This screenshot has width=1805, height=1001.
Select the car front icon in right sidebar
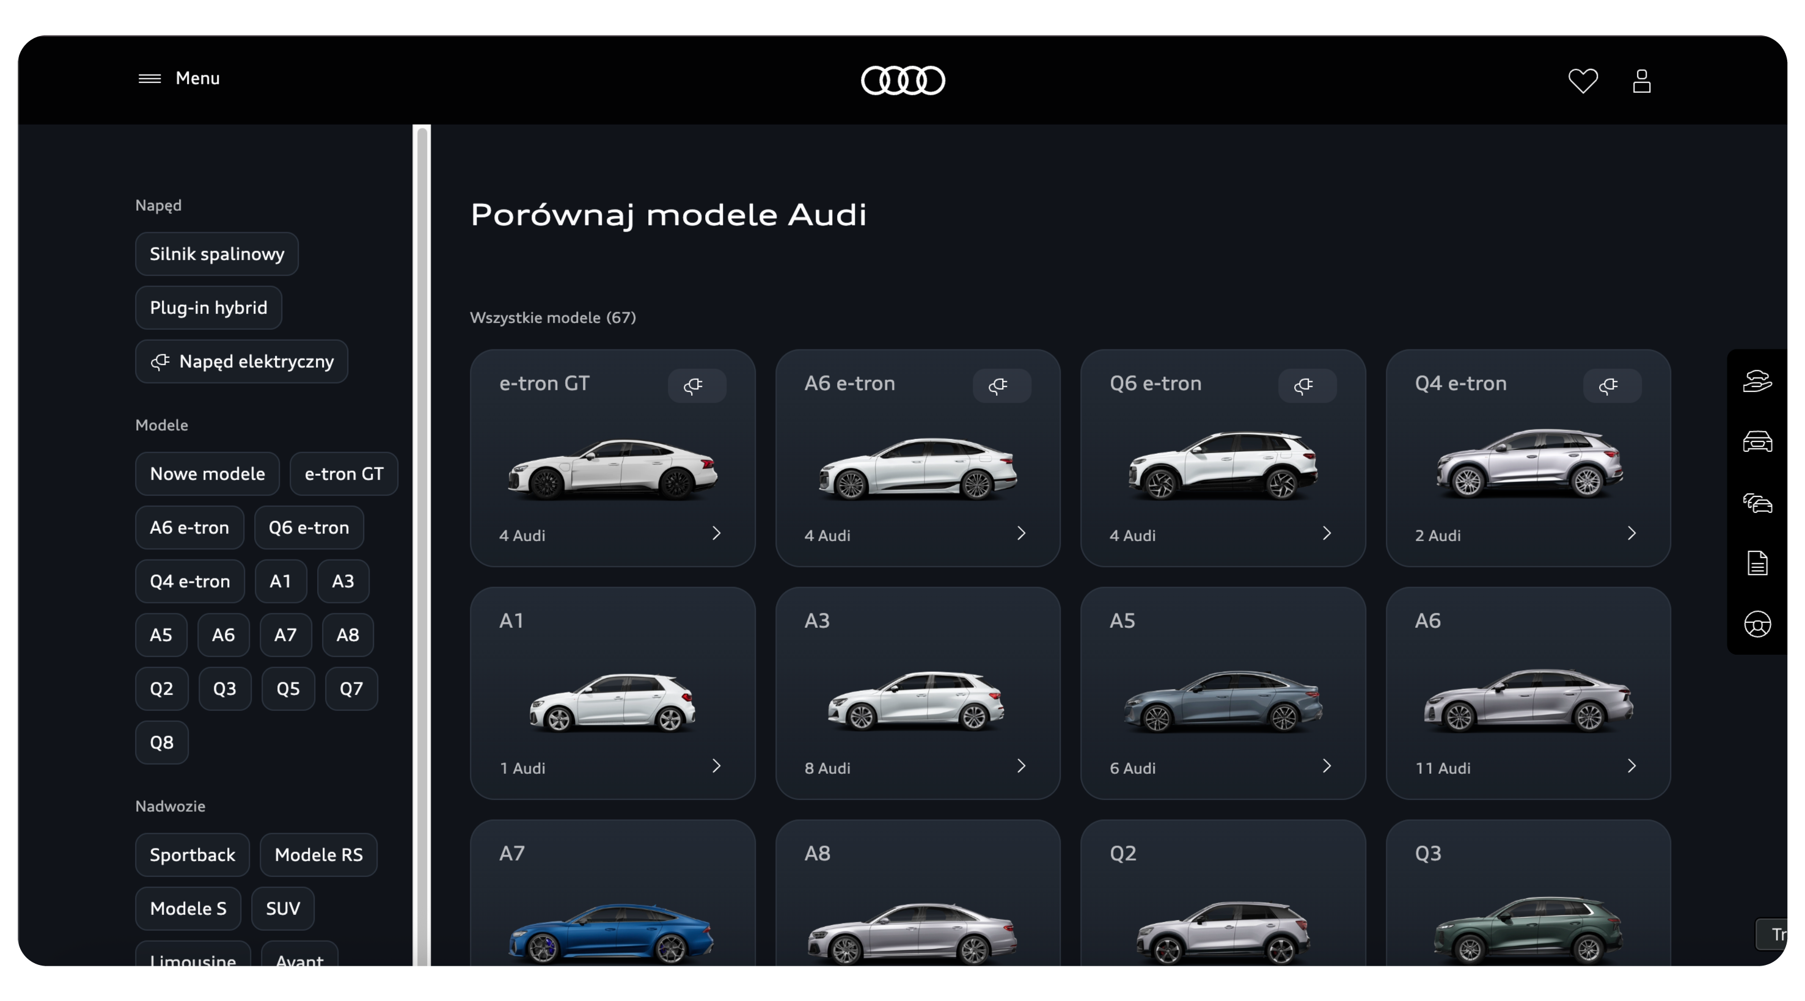[x=1757, y=442]
